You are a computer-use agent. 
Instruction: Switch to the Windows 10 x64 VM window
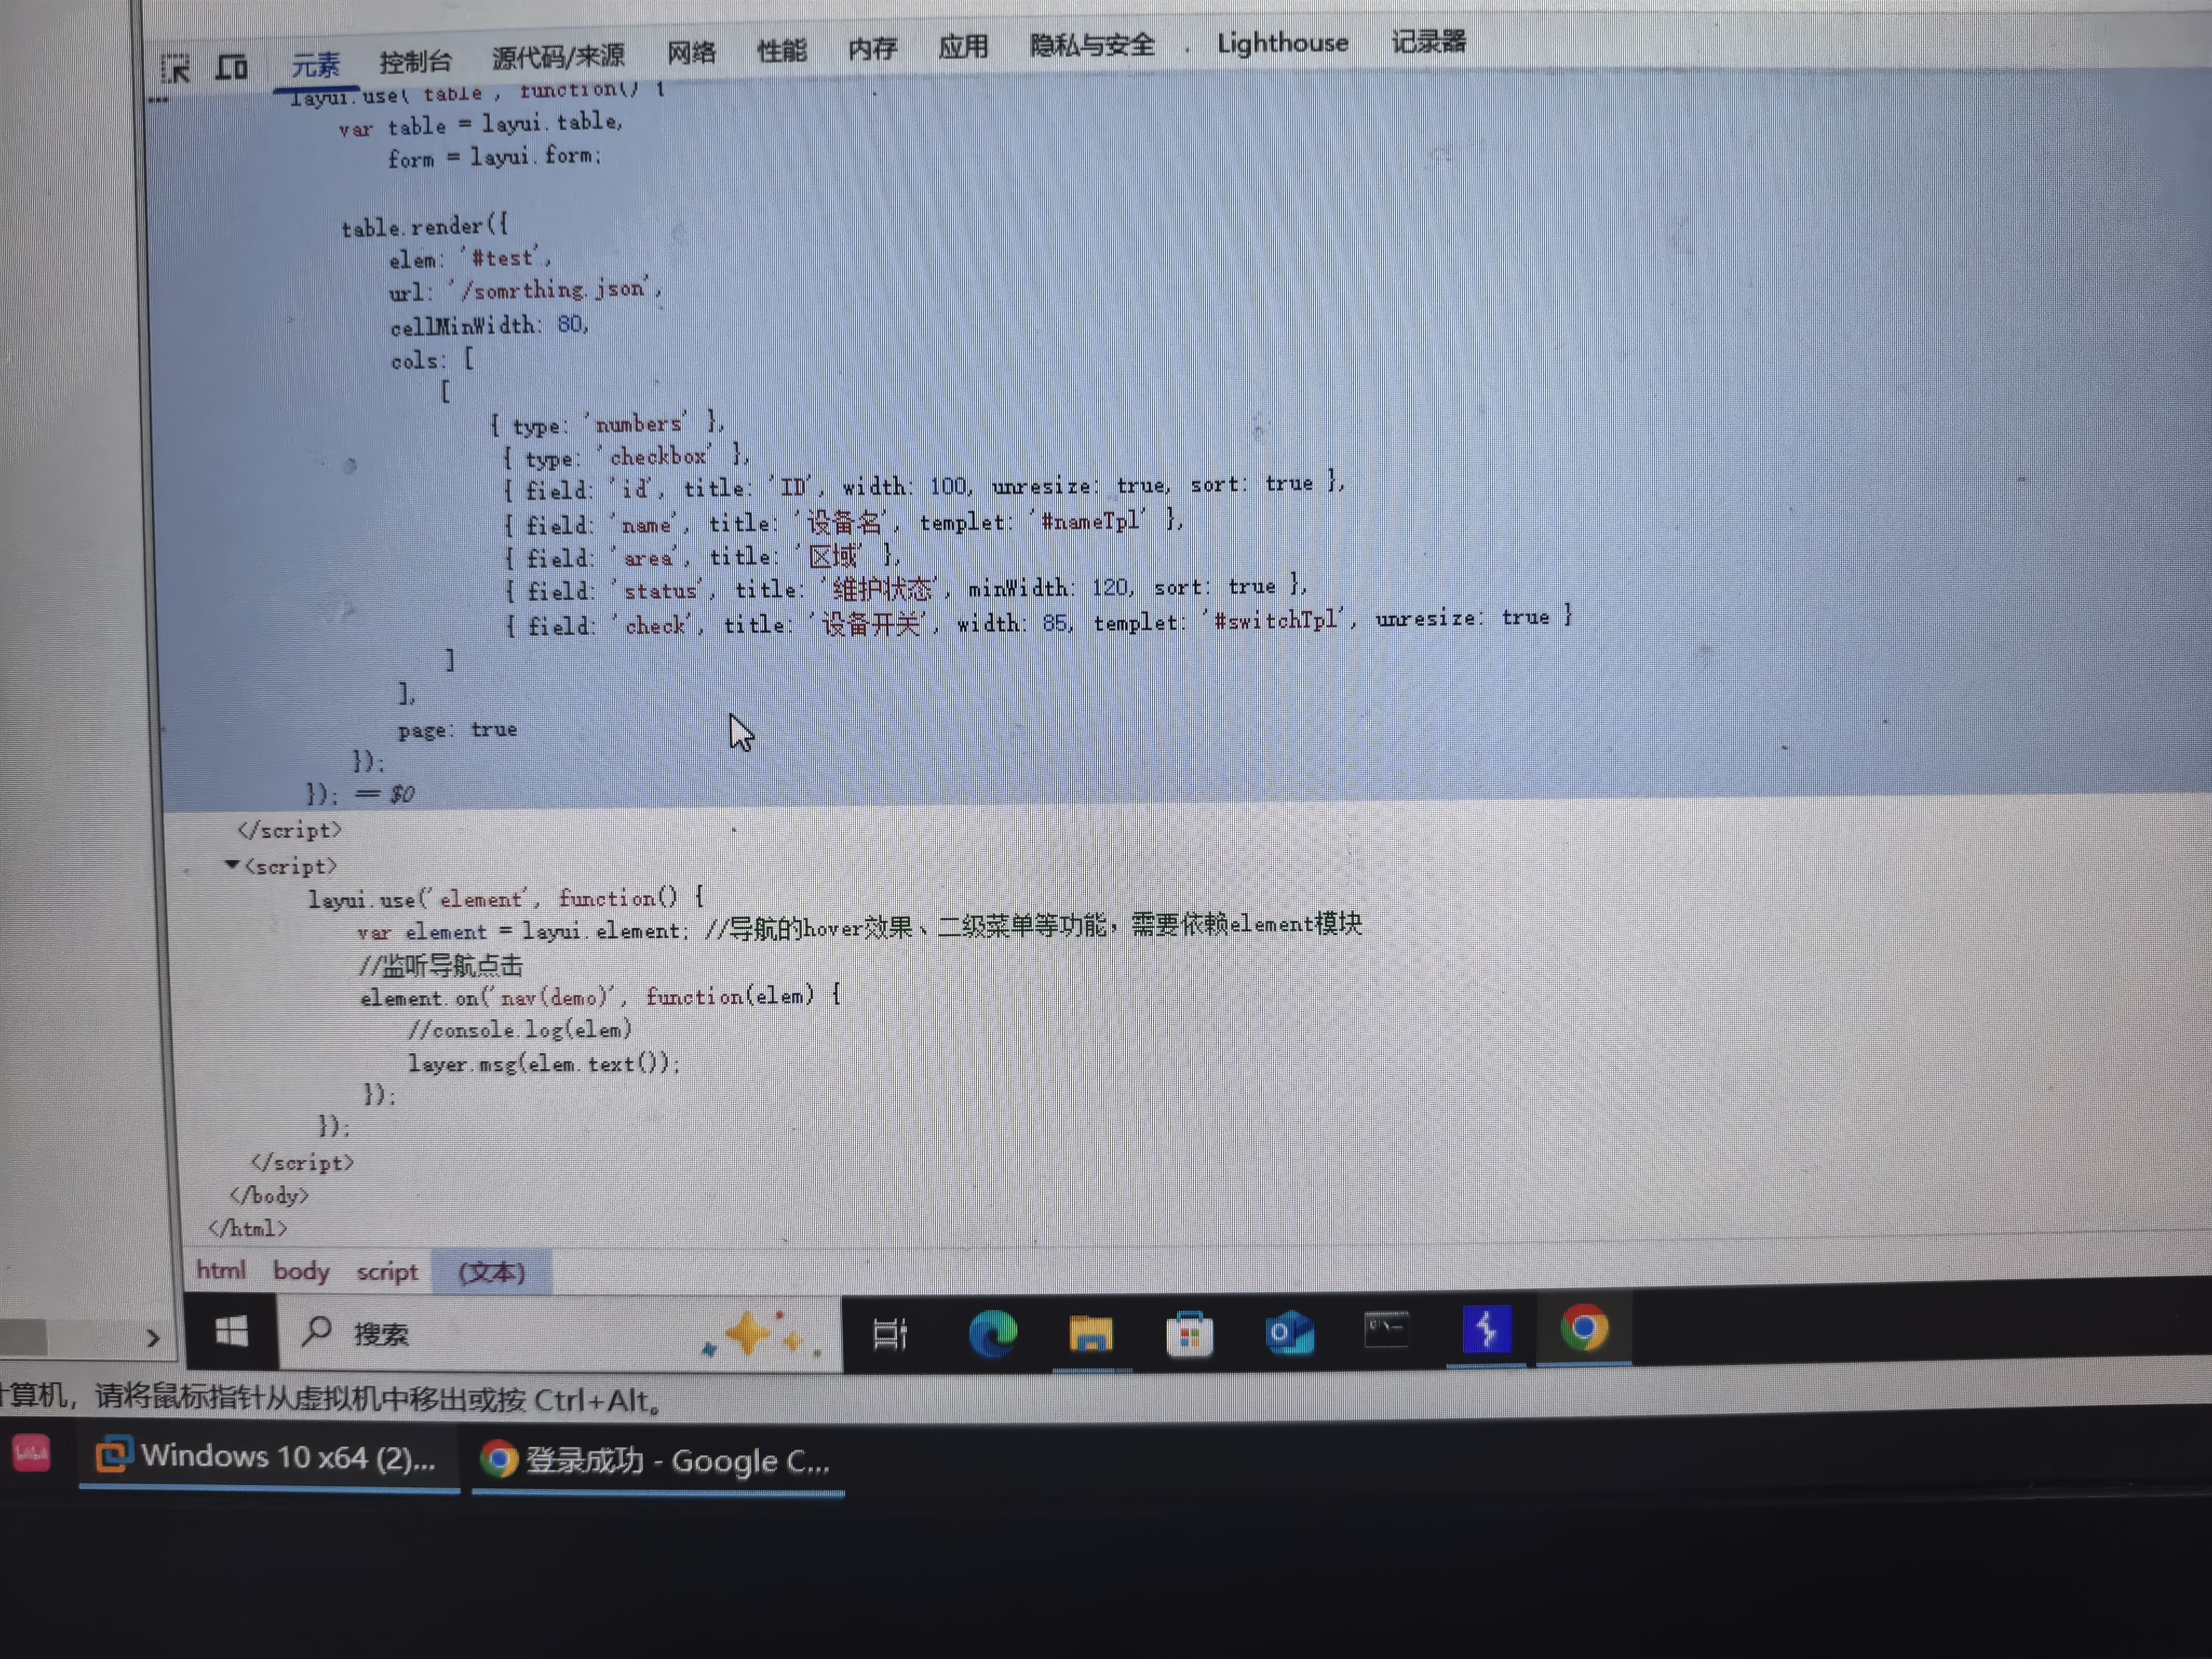pyautogui.click(x=268, y=1457)
